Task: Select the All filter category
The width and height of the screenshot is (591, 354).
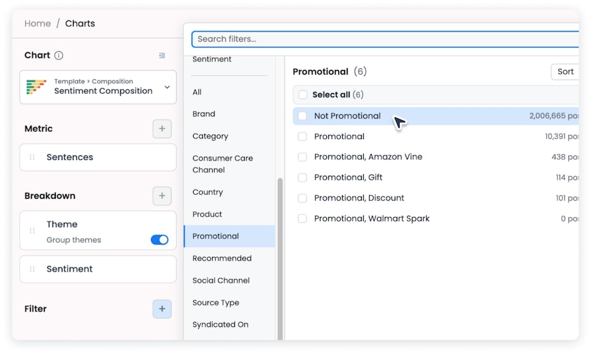Action: pyautogui.click(x=197, y=92)
